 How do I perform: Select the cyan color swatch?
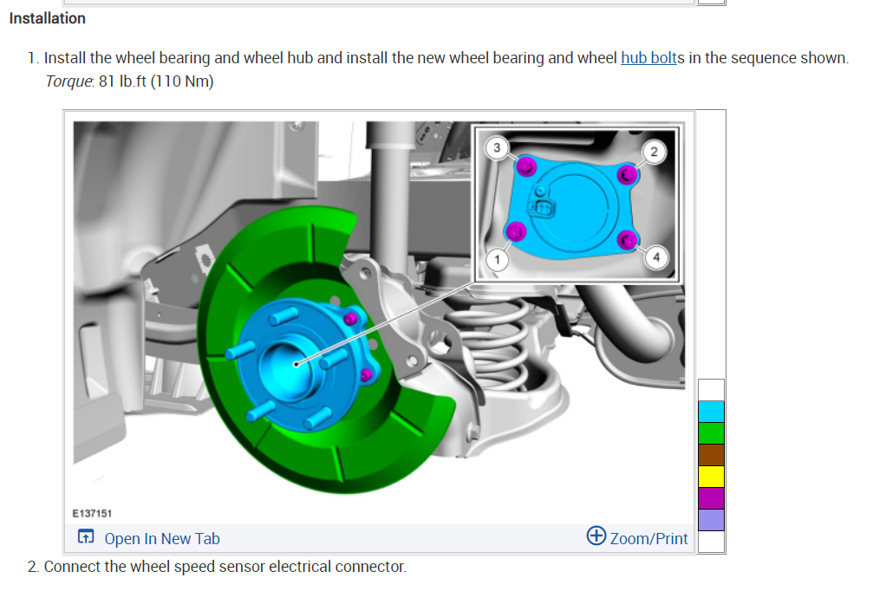pos(712,412)
